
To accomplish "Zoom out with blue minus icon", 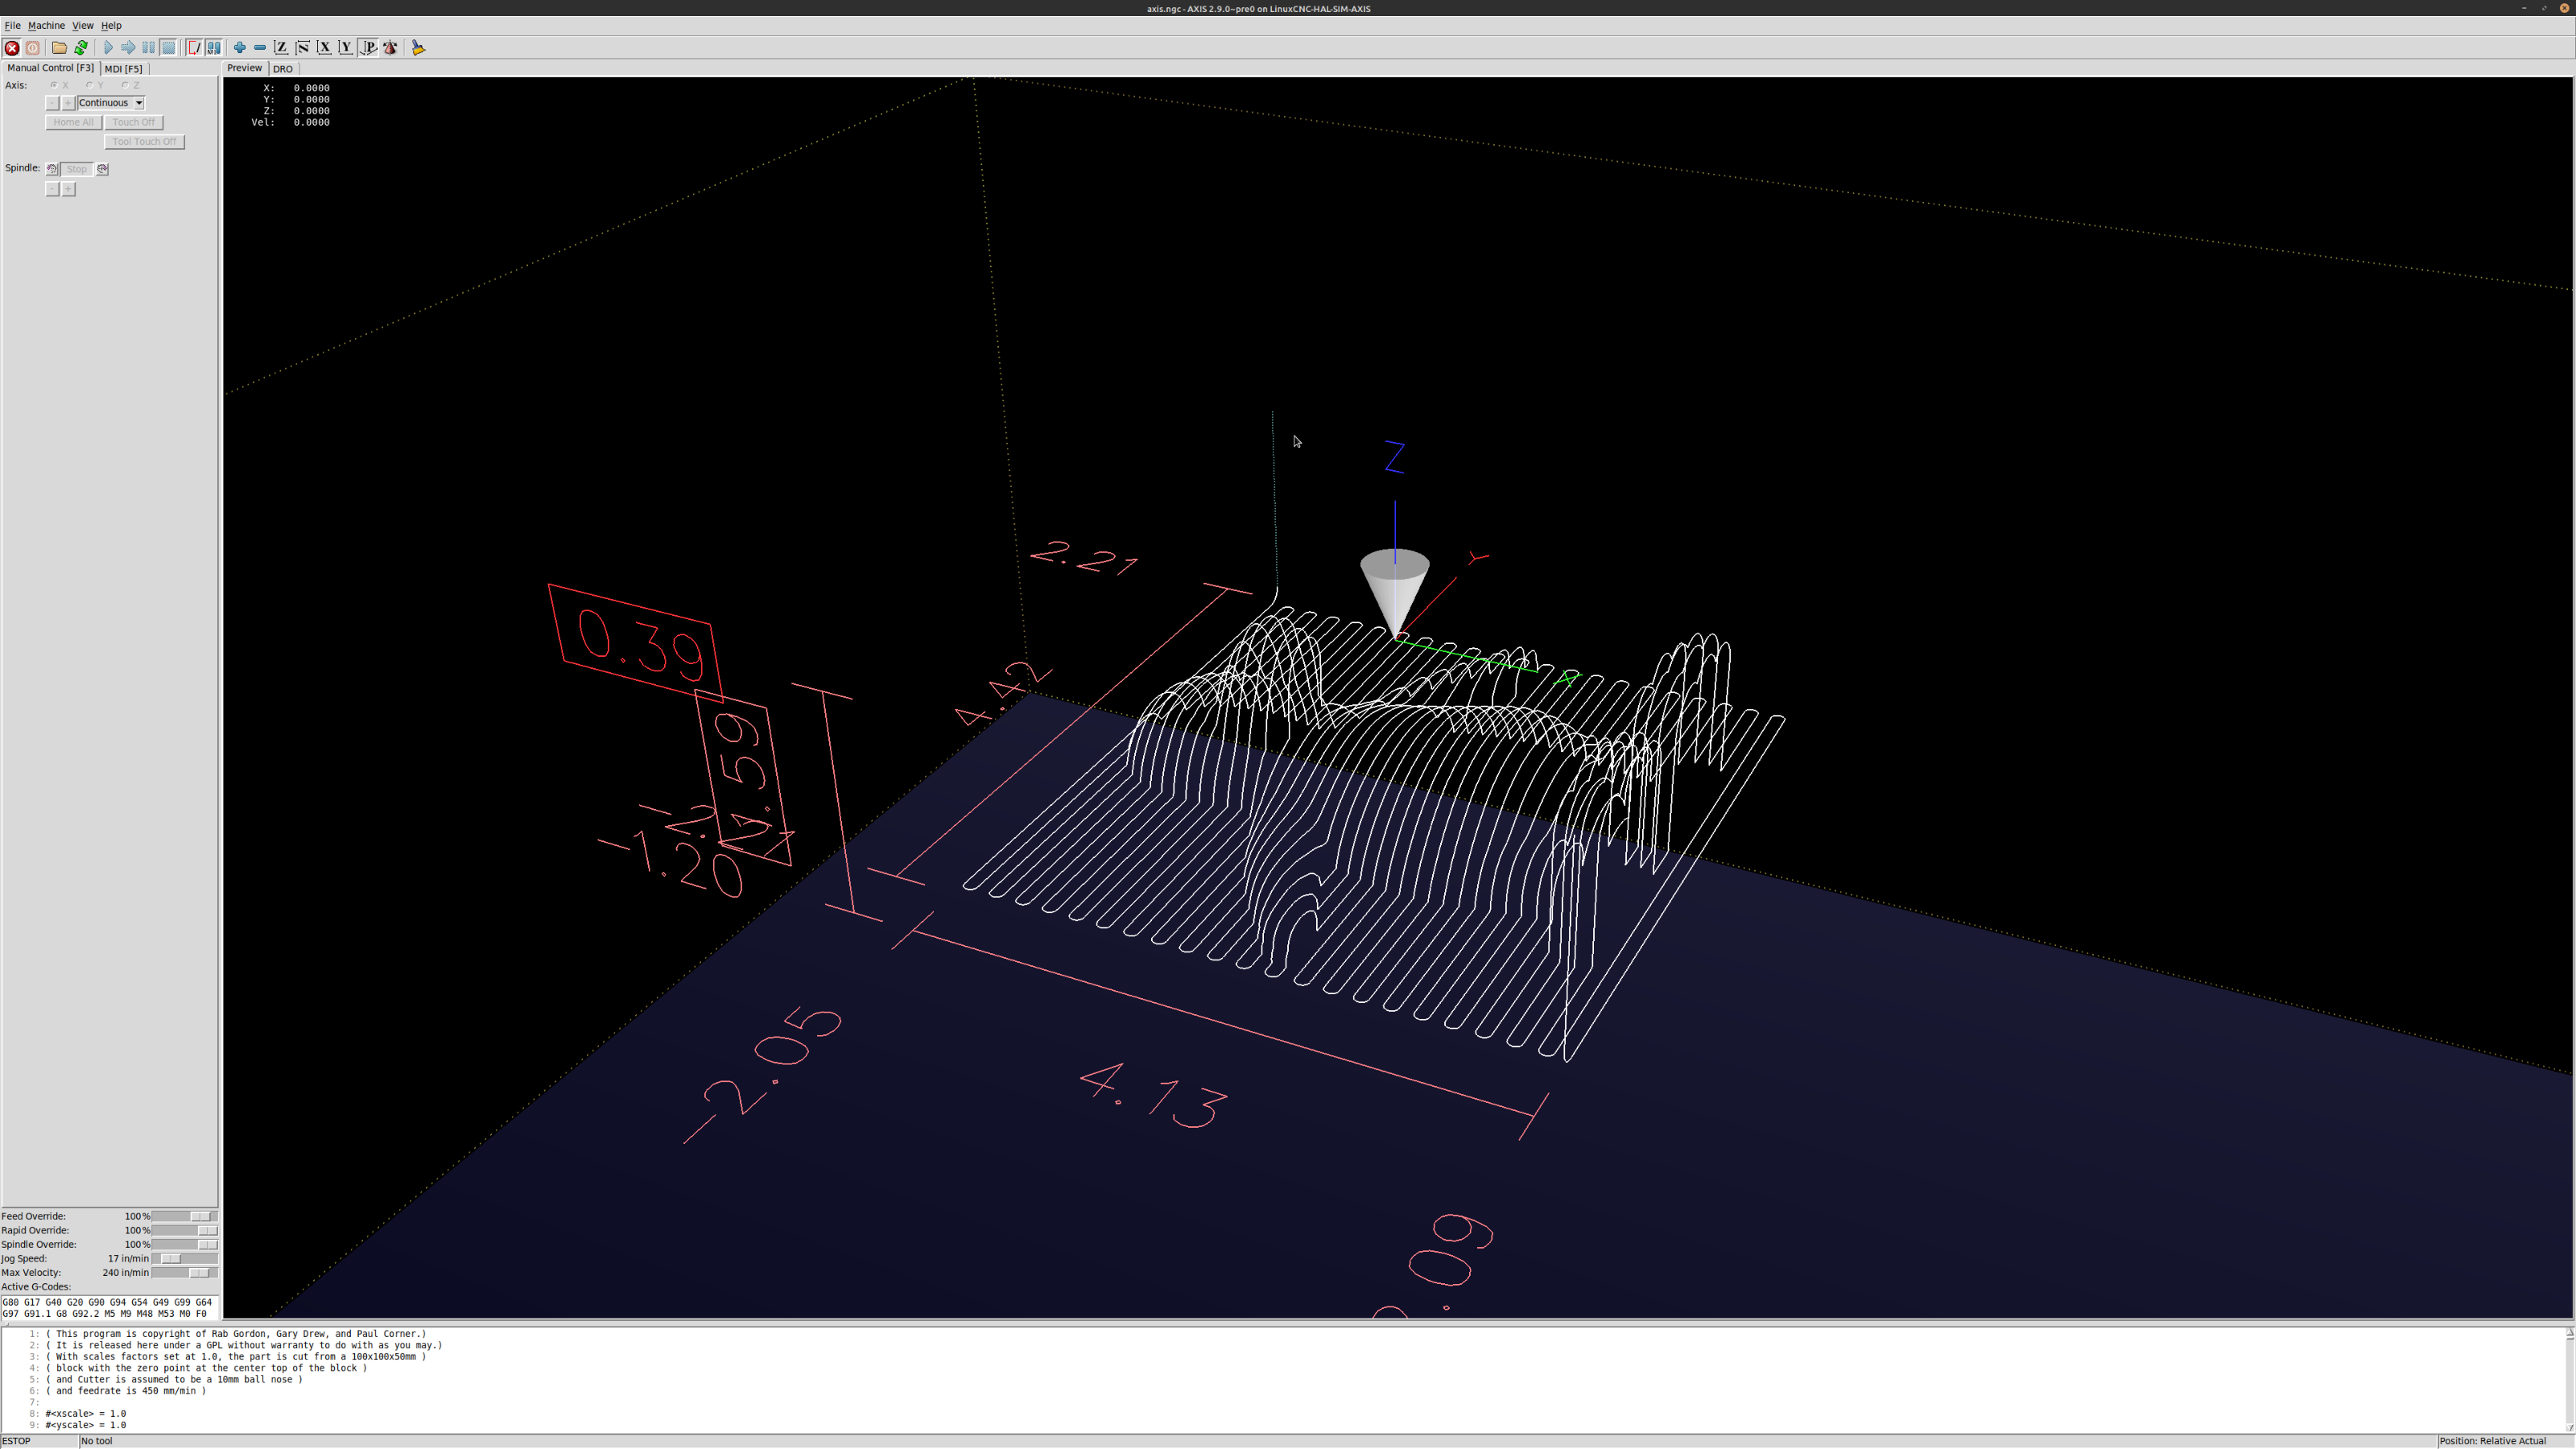I will click(x=260, y=47).
